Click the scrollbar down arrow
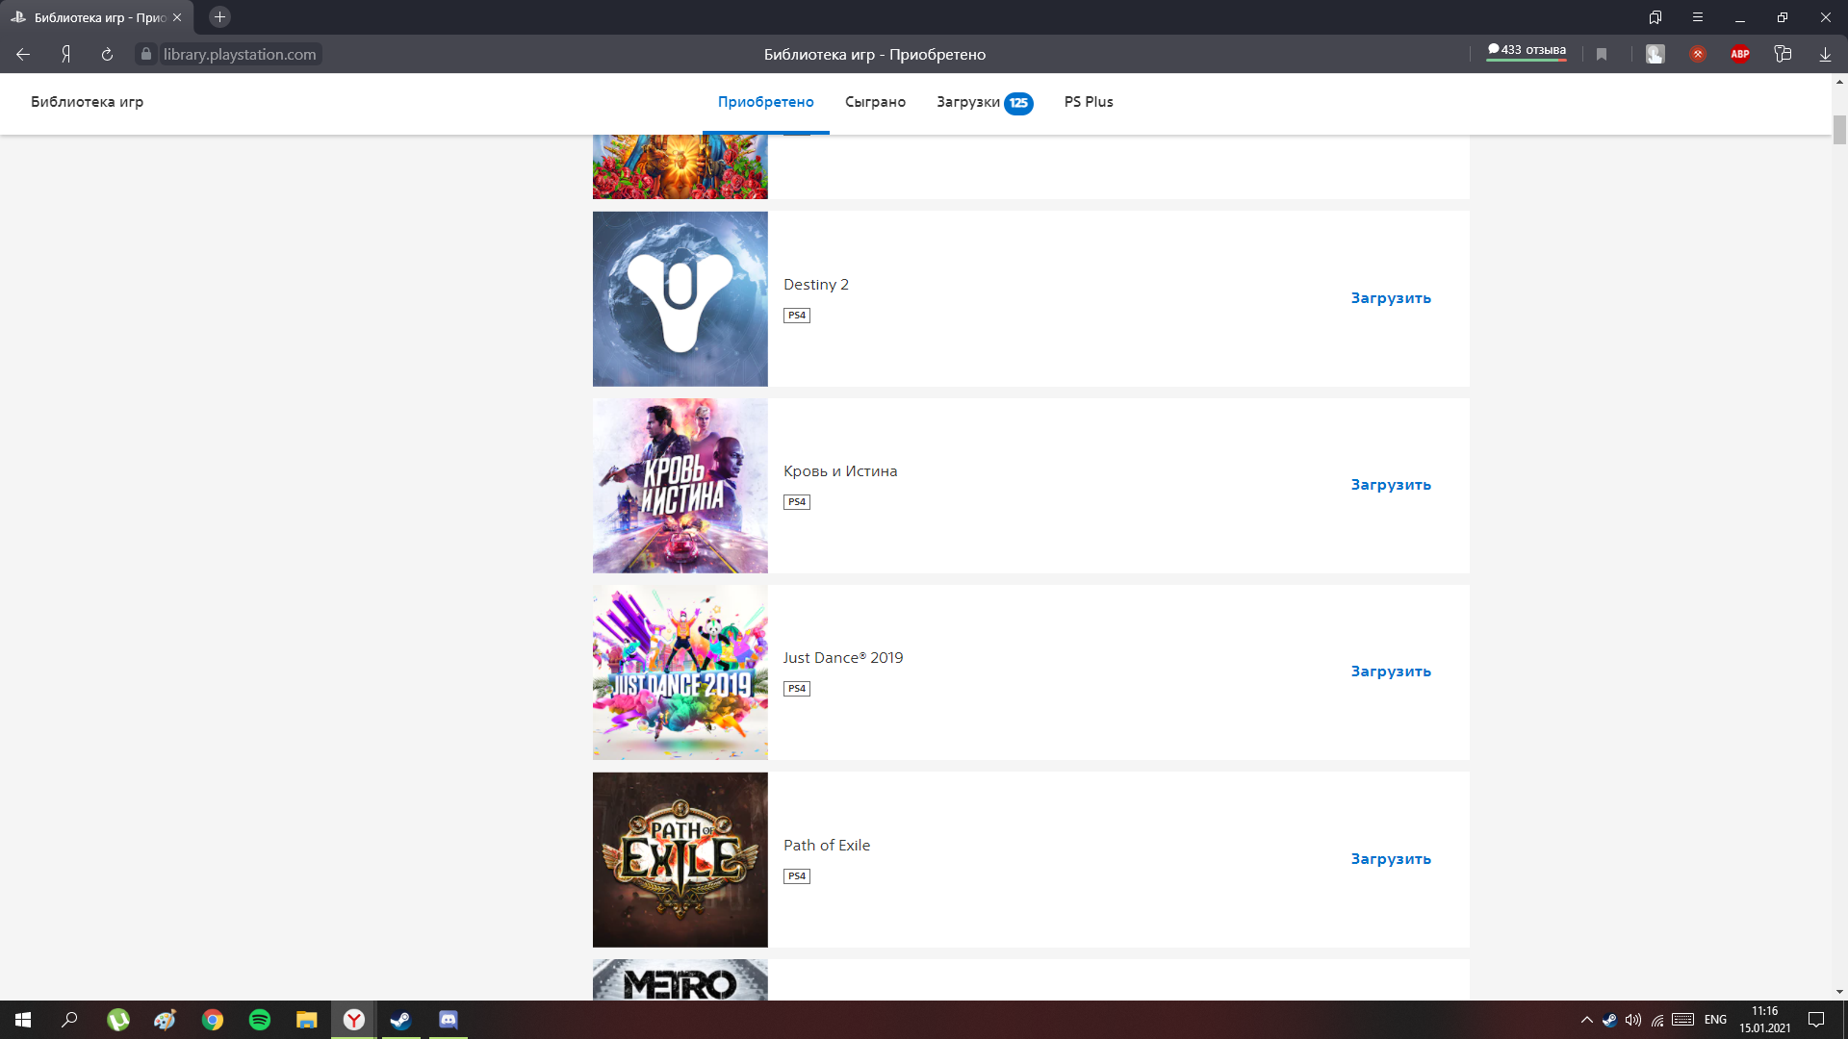The height and width of the screenshot is (1039, 1848). [x=1839, y=992]
